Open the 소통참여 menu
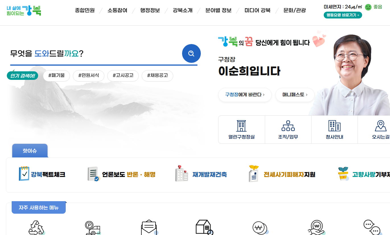 [x=117, y=11]
